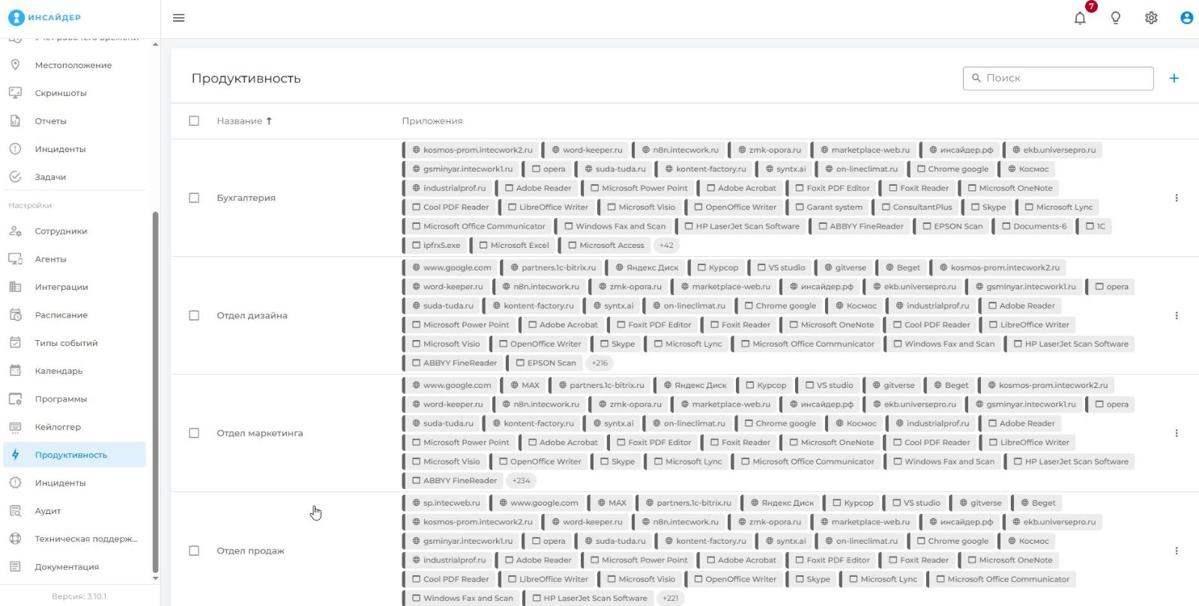Viewport: 1199px width, 606px height.
Task: Focus the Поиск search field
Action: [x=1058, y=78]
